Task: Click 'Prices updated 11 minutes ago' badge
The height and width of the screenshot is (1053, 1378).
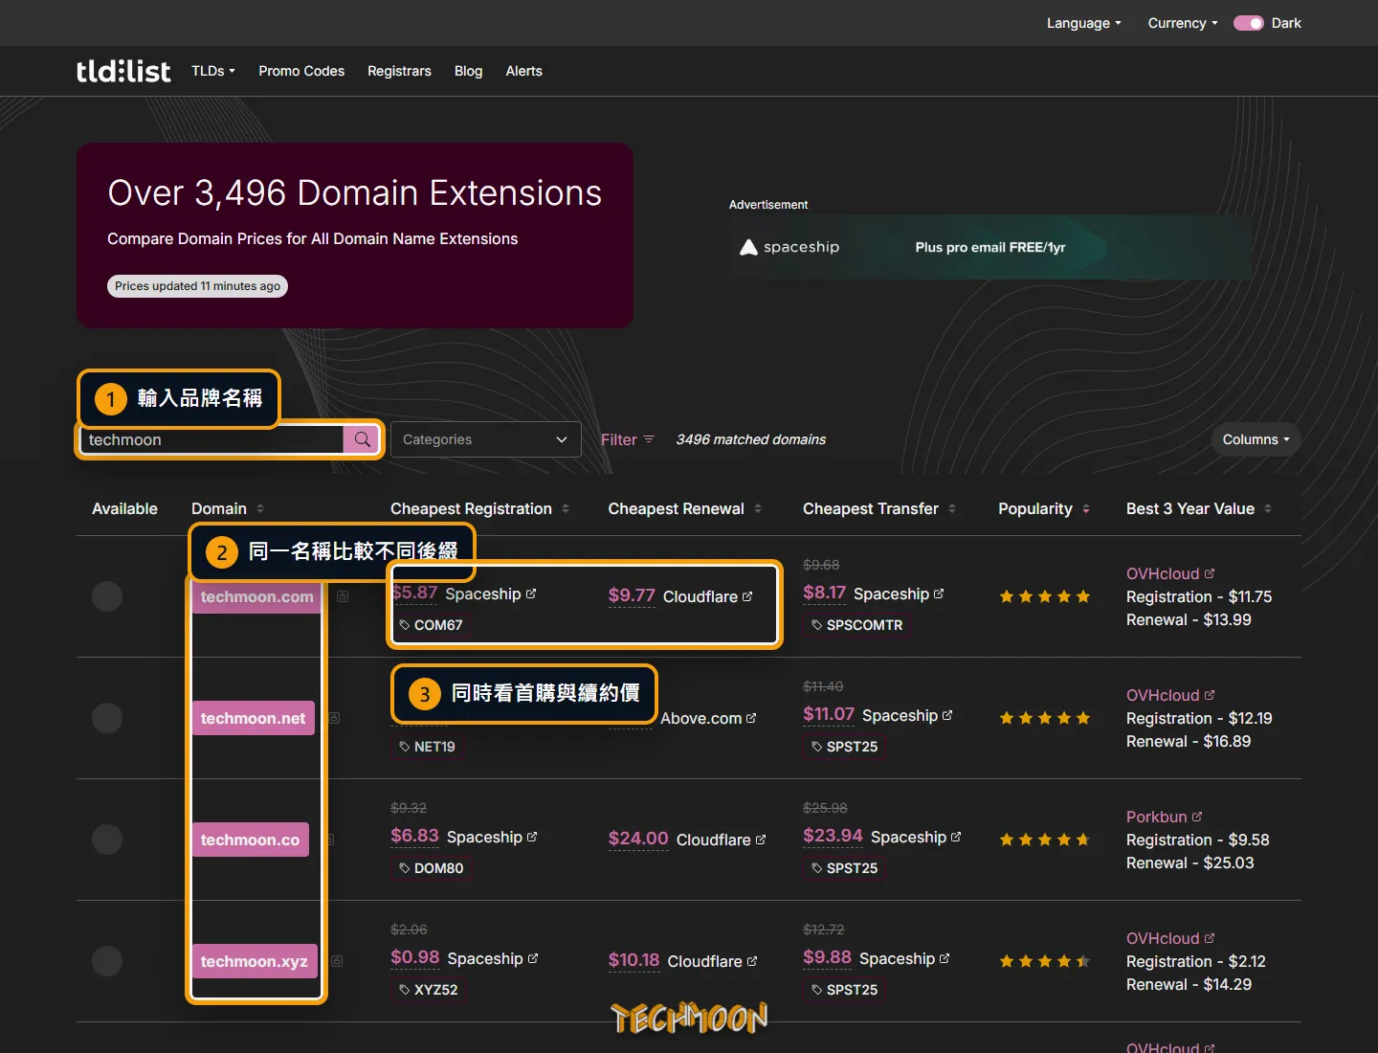Action: (197, 286)
